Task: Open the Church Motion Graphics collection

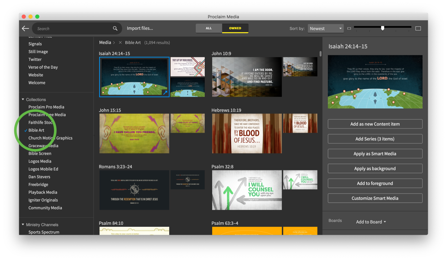Action: coord(50,138)
